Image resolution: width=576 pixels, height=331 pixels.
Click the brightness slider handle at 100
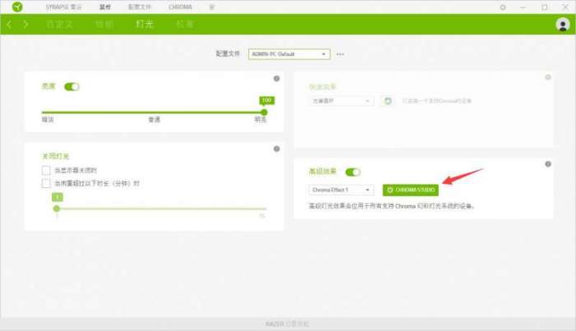264,113
